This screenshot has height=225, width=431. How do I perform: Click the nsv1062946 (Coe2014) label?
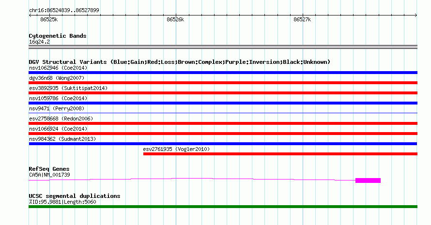pos(58,68)
